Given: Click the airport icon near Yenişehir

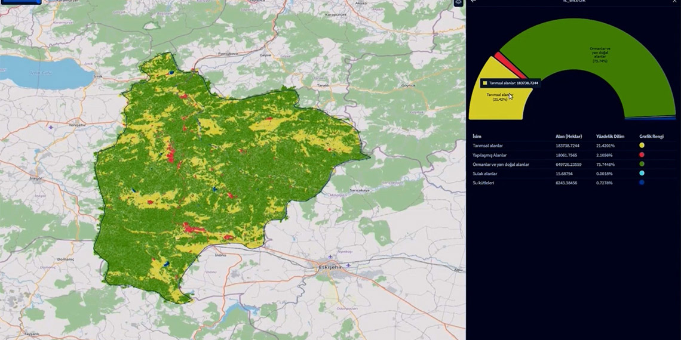Looking at the screenshot, I should pos(51,127).
